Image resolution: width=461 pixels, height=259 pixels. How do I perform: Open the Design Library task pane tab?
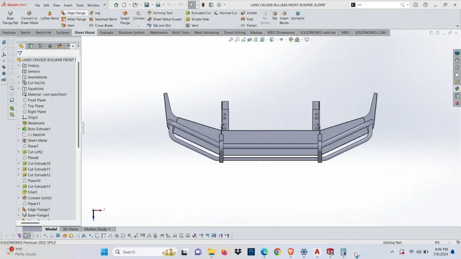(457, 67)
